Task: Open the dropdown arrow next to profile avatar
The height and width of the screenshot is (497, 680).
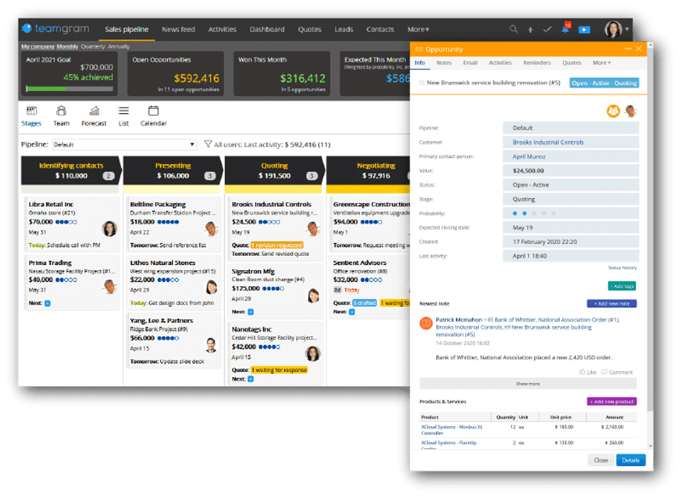Action: point(627,30)
